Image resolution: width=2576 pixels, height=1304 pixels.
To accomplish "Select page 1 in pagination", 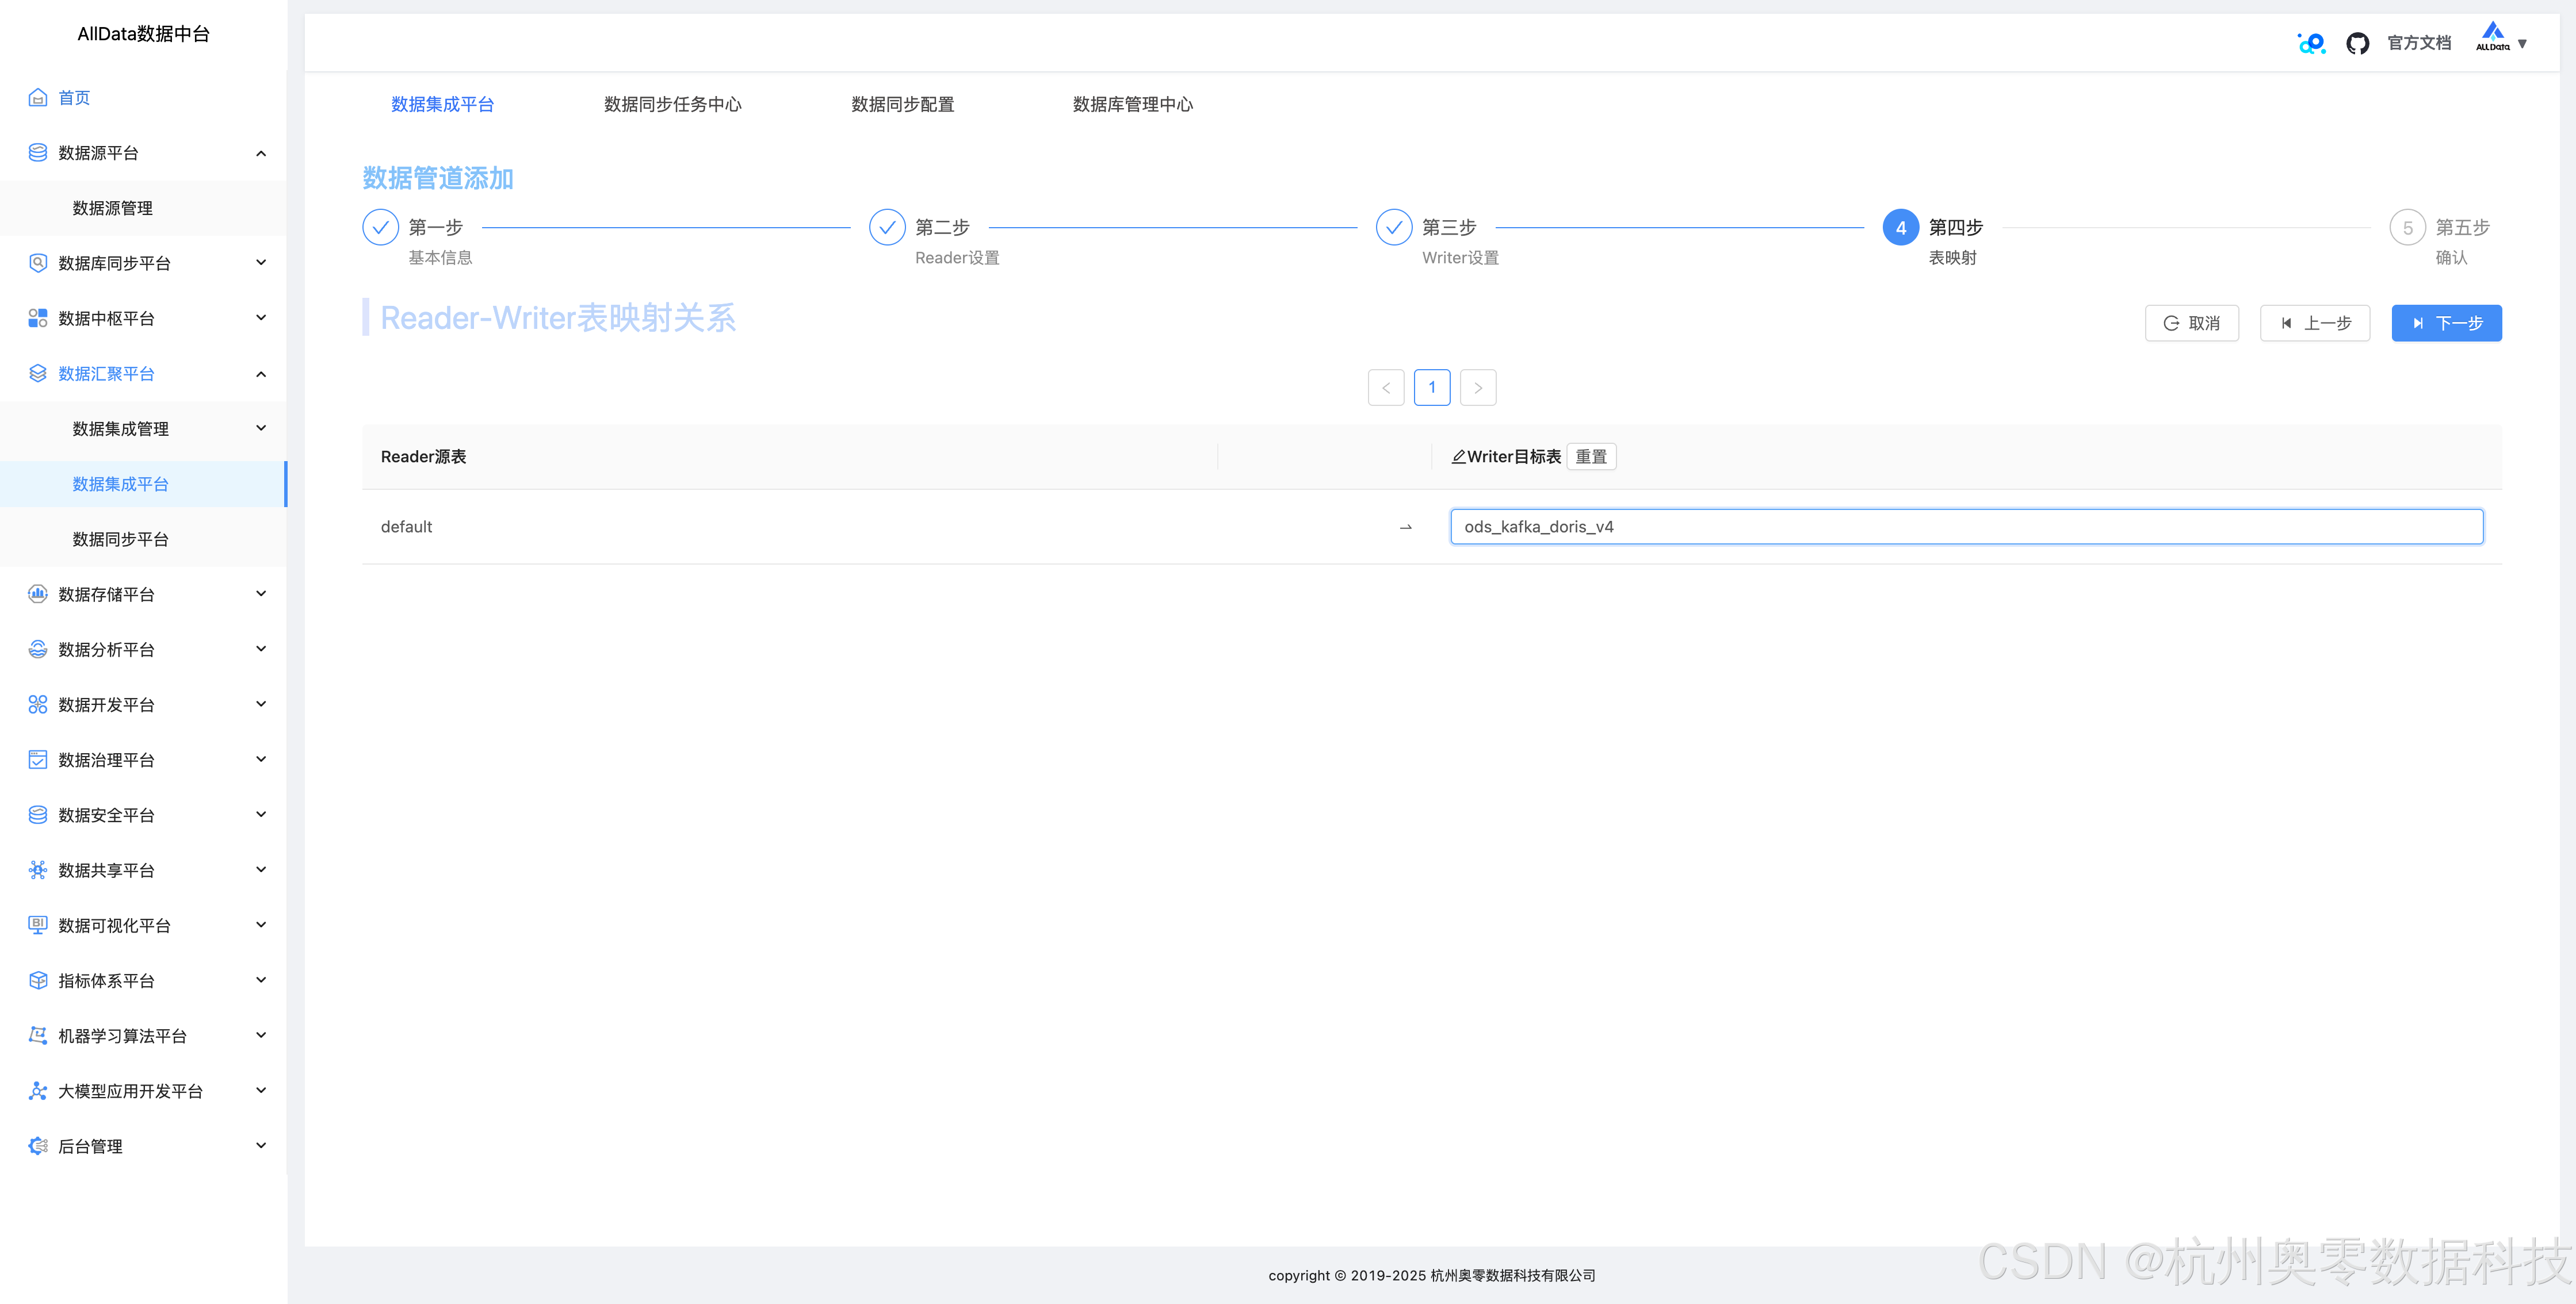I will (x=1432, y=388).
